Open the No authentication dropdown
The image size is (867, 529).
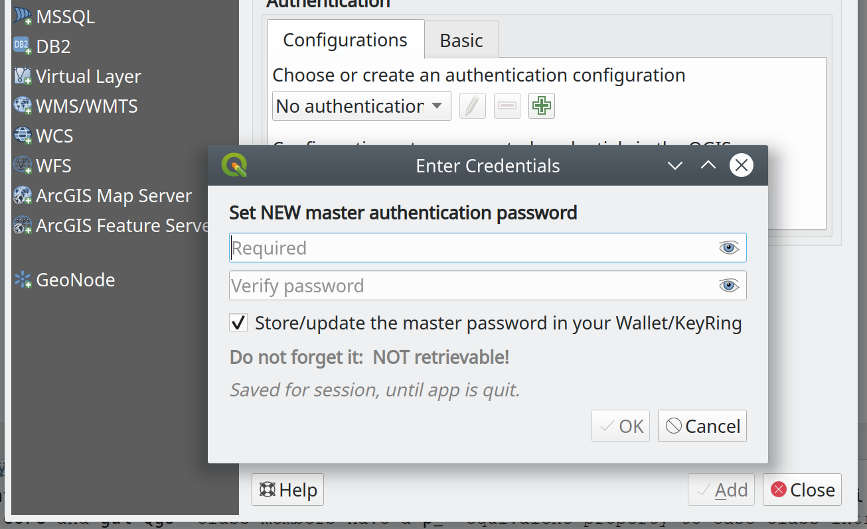pyautogui.click(x=362, y=106)
